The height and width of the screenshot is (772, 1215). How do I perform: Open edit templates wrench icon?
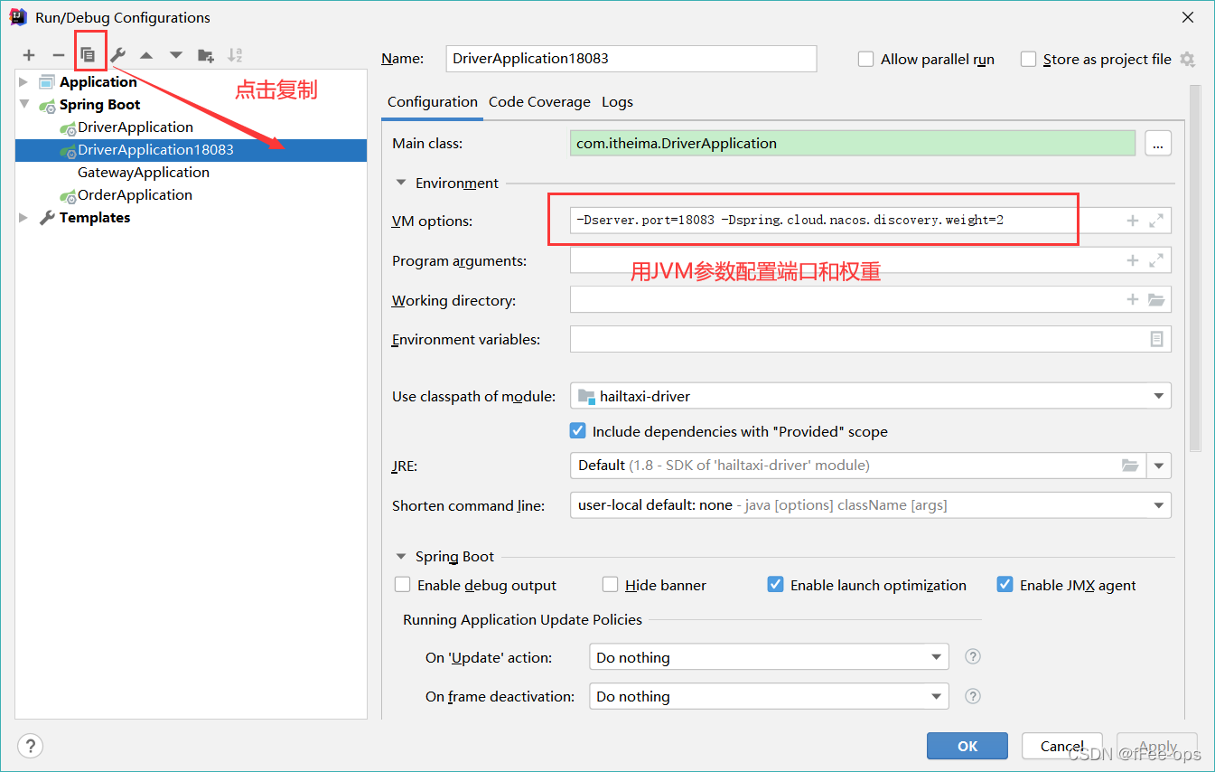pyautogui.click(x=117, y=55)
